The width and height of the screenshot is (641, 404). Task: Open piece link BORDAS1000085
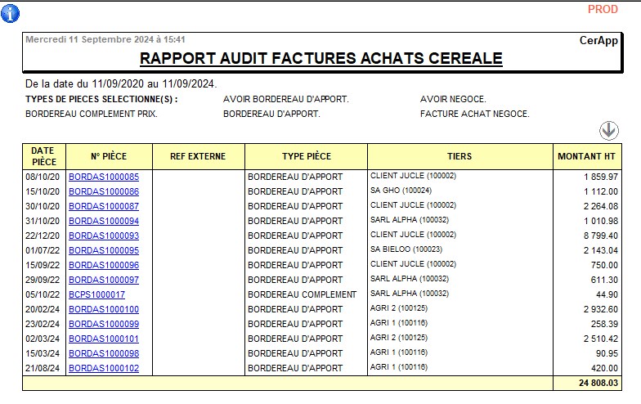point(104,177)
